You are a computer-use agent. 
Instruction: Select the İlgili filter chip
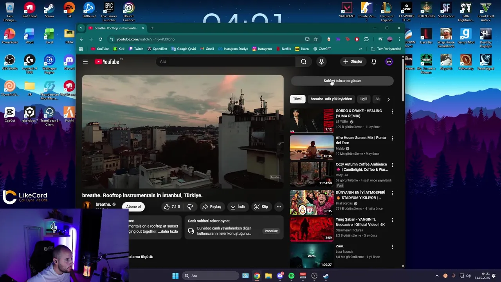364,99
